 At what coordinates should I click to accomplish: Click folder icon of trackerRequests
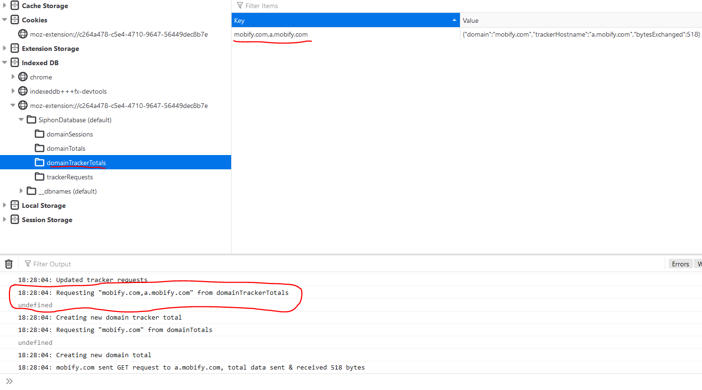(40, 177)
